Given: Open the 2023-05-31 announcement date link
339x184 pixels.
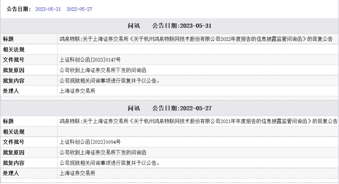Looking at the screenshot, I should tap(48, 9).
